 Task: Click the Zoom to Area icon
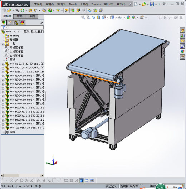[x=88, y=17]
